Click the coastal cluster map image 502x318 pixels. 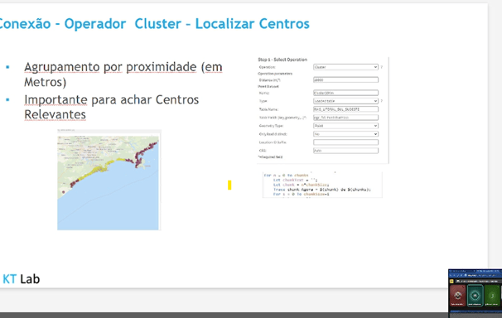pos(109,183)
